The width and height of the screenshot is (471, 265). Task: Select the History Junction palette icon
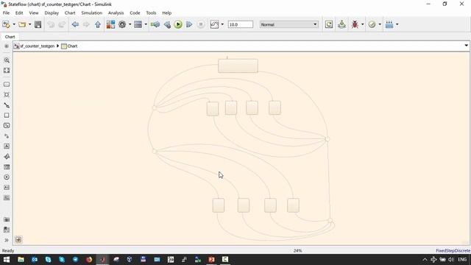(7, 177)
